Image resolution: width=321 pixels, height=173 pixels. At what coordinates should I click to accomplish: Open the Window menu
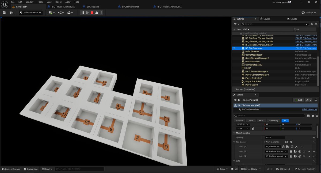point(30,2)
